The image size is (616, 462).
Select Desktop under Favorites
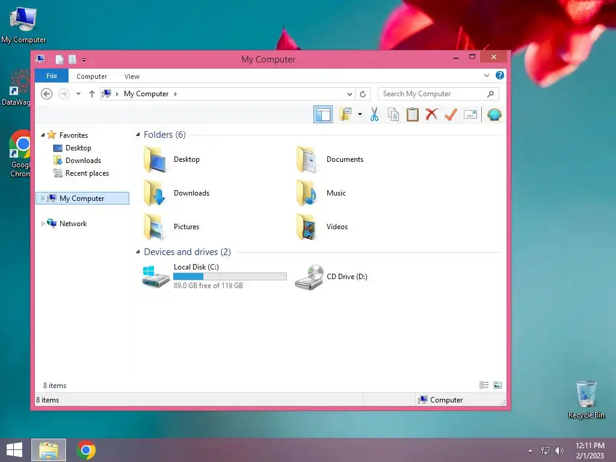(78, 148)
